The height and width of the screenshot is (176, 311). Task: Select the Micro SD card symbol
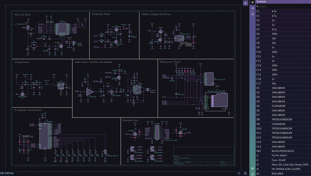[216, 102]
